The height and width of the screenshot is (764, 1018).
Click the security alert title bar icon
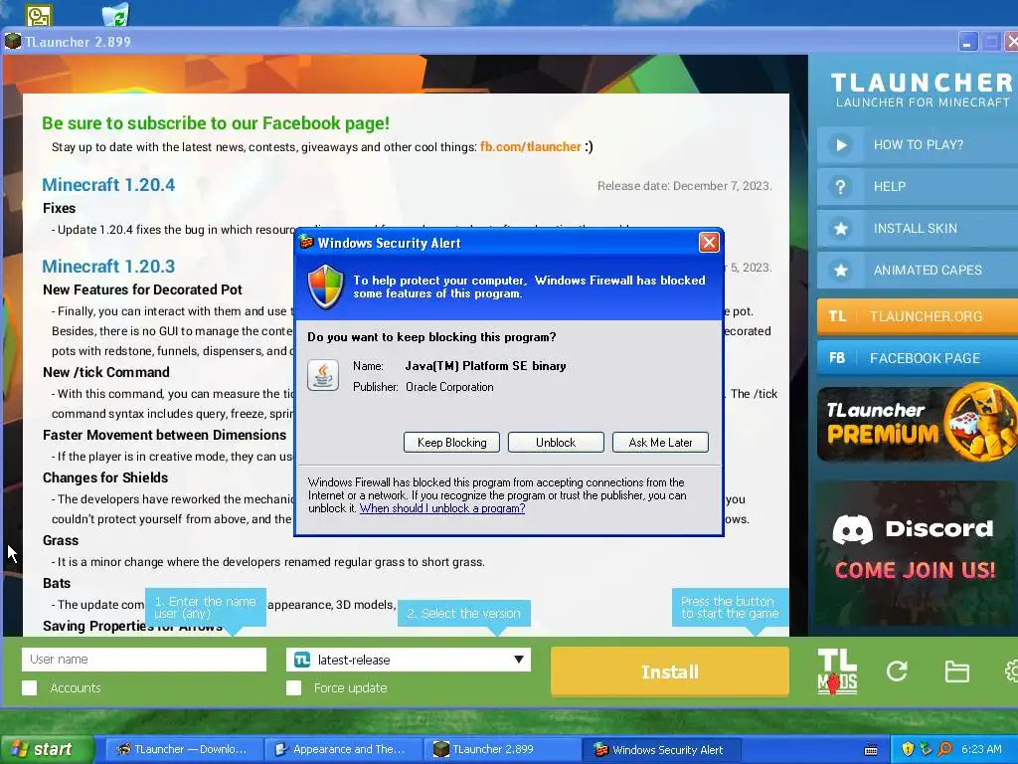(x=306, y=243)
